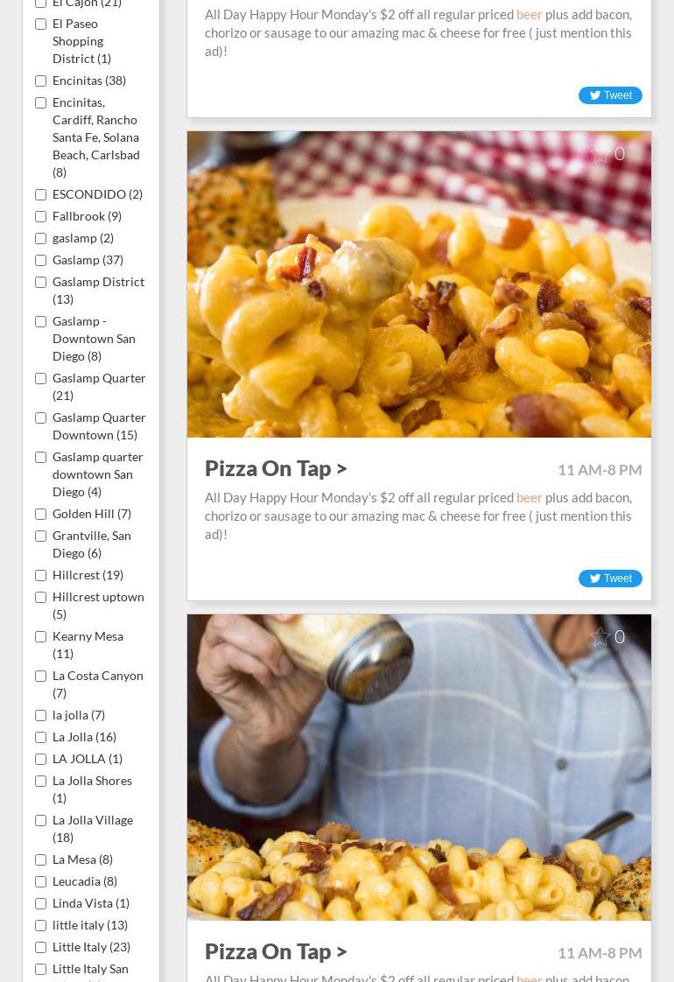Viewport: 674px width, 982px height.
Task: Enable the Golden Hill (7) checkbox
Action: [x=41, y=514]
